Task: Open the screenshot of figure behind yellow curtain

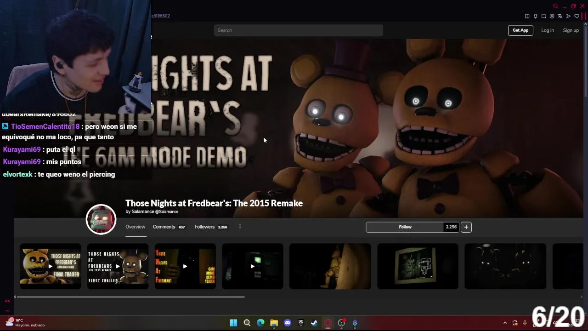Action: pos(330,266)
